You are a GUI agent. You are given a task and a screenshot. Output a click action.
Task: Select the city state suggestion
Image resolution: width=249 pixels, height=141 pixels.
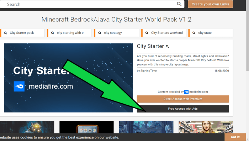pos(211,33)
